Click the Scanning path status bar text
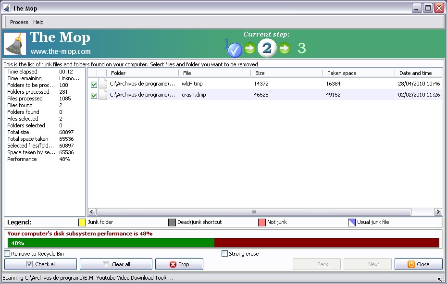 [88, 278]
